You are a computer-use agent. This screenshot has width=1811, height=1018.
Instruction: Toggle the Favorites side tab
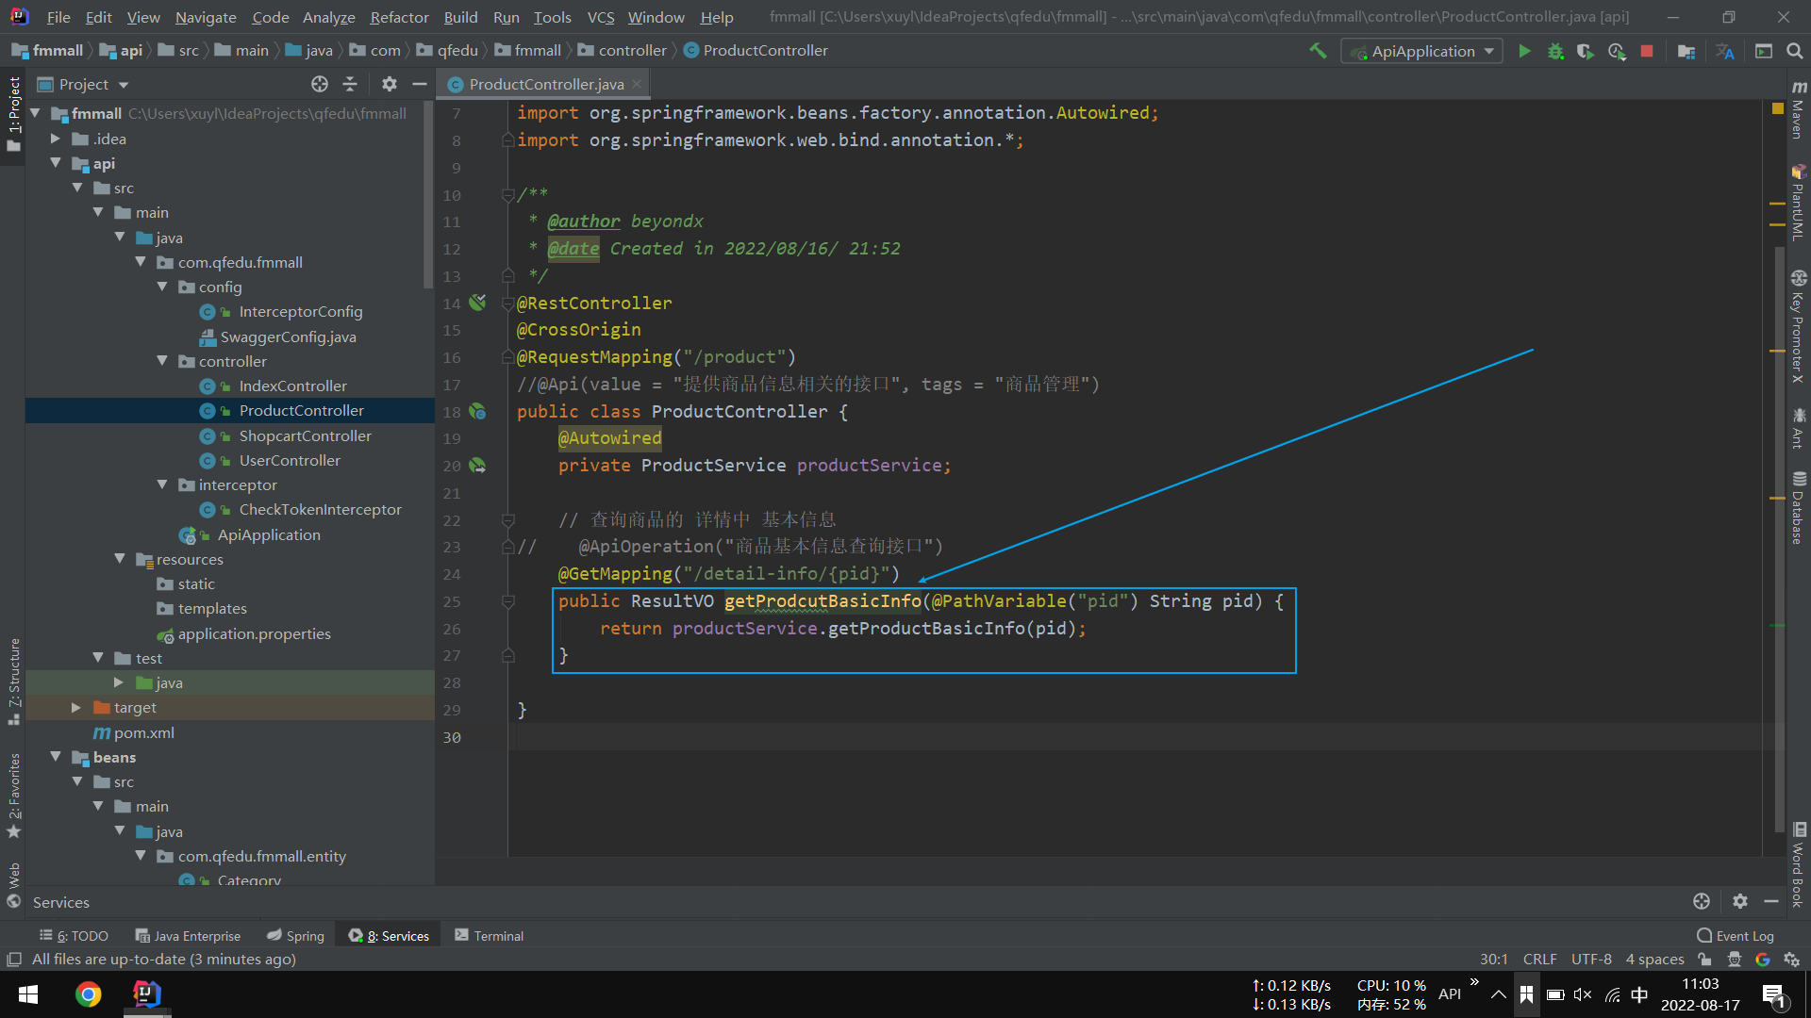tap(14, 796)
